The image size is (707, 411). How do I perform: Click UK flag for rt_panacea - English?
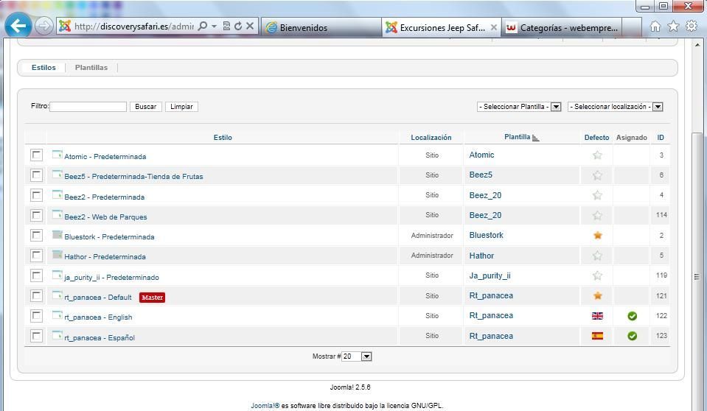point(597,316)
